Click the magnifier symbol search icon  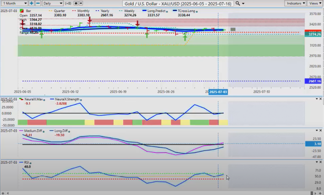pos(238,3)
